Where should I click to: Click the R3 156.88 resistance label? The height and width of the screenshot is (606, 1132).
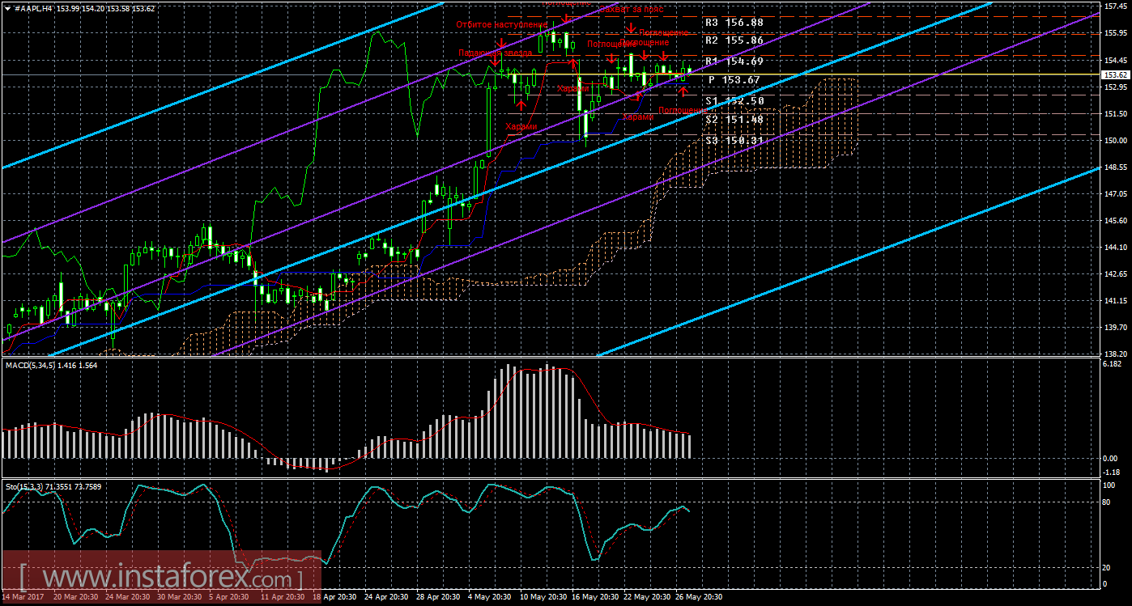click(734, 23)
